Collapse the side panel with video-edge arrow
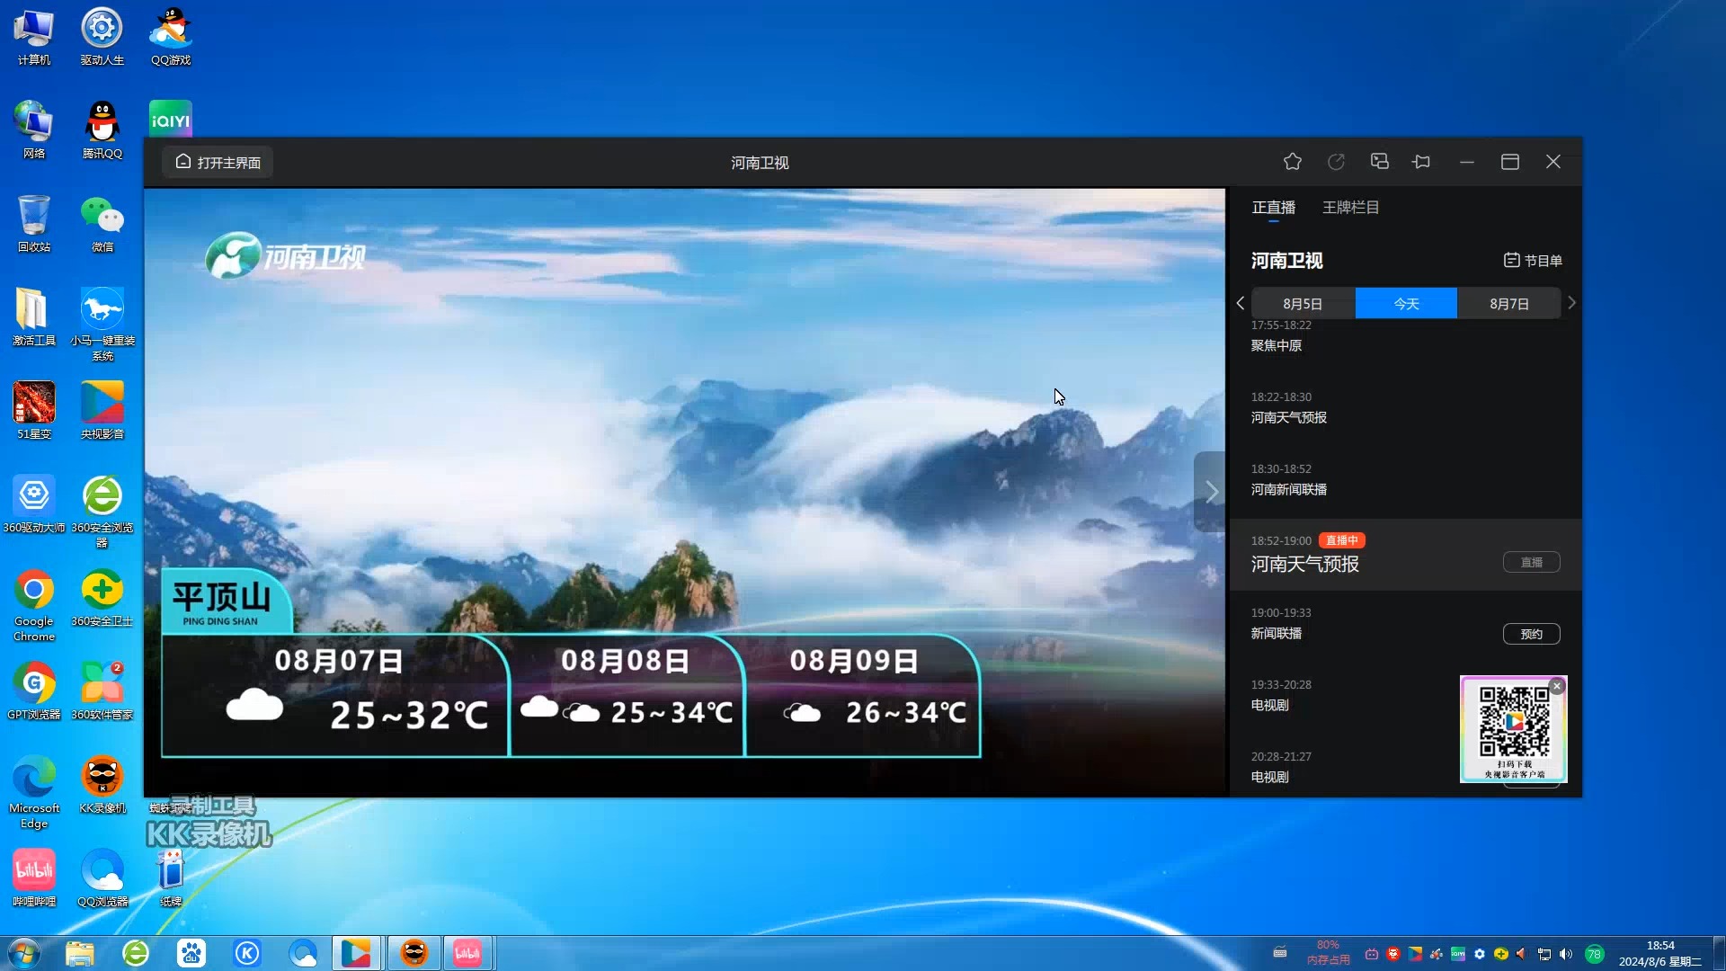The height and width of the screenshot is (971, 1726). pyautogui.click(x=1210, y=492)
